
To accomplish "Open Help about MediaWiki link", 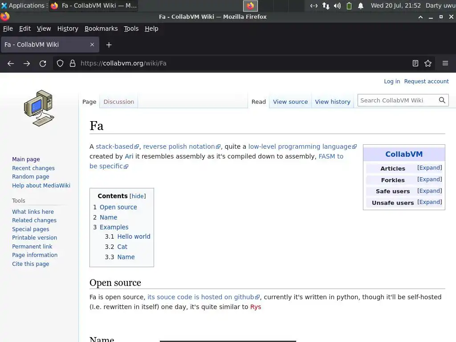I will (x=41, y=186).
